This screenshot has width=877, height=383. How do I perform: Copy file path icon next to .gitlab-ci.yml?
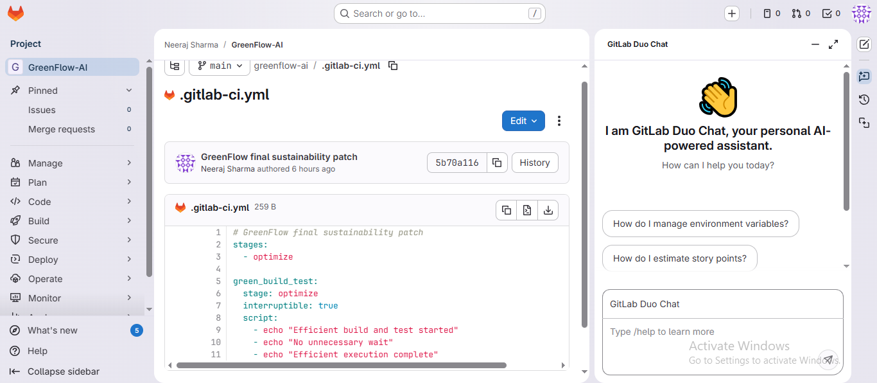(393, 66)
